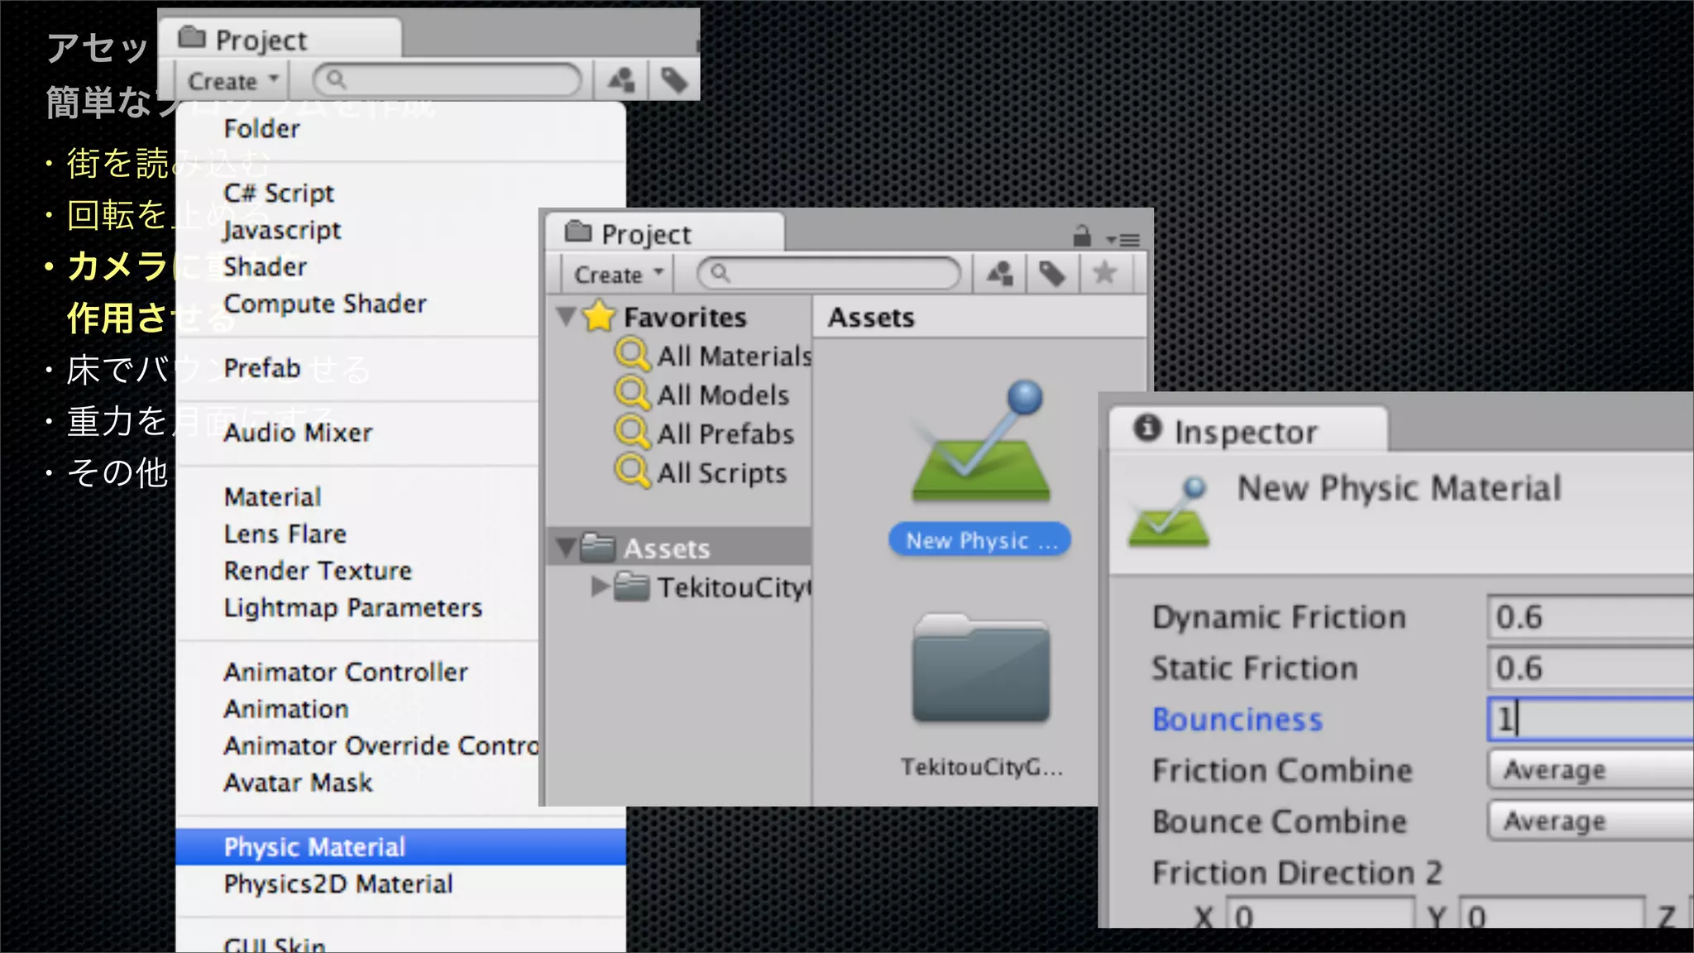Choose C# Script in the Create menu
This screenshot has width=1694, height=953.
(279, 194)
